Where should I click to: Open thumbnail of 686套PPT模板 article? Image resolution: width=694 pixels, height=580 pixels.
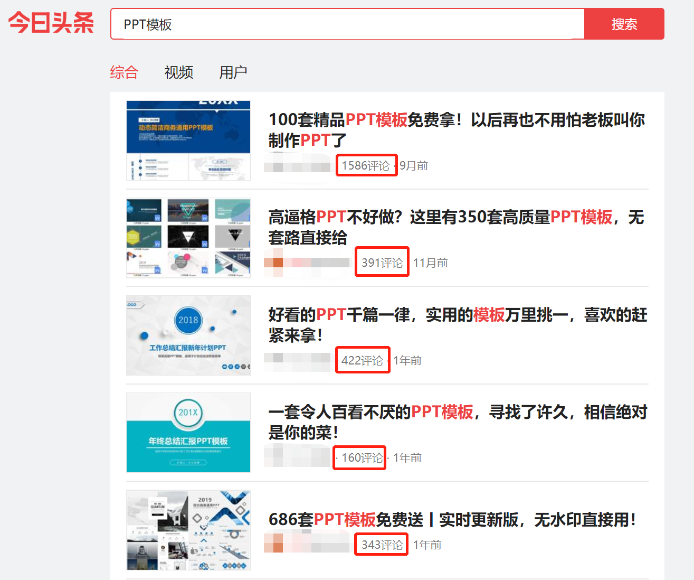[x=188, y=530]
